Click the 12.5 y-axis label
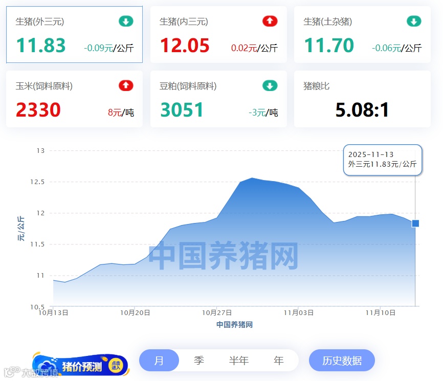The image size is (443, 381). click(37, 182)
